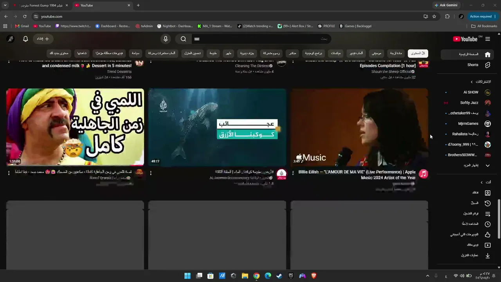Click the Action required Chrome button
This screenshot has width=501, height=282.
point(483,16)
